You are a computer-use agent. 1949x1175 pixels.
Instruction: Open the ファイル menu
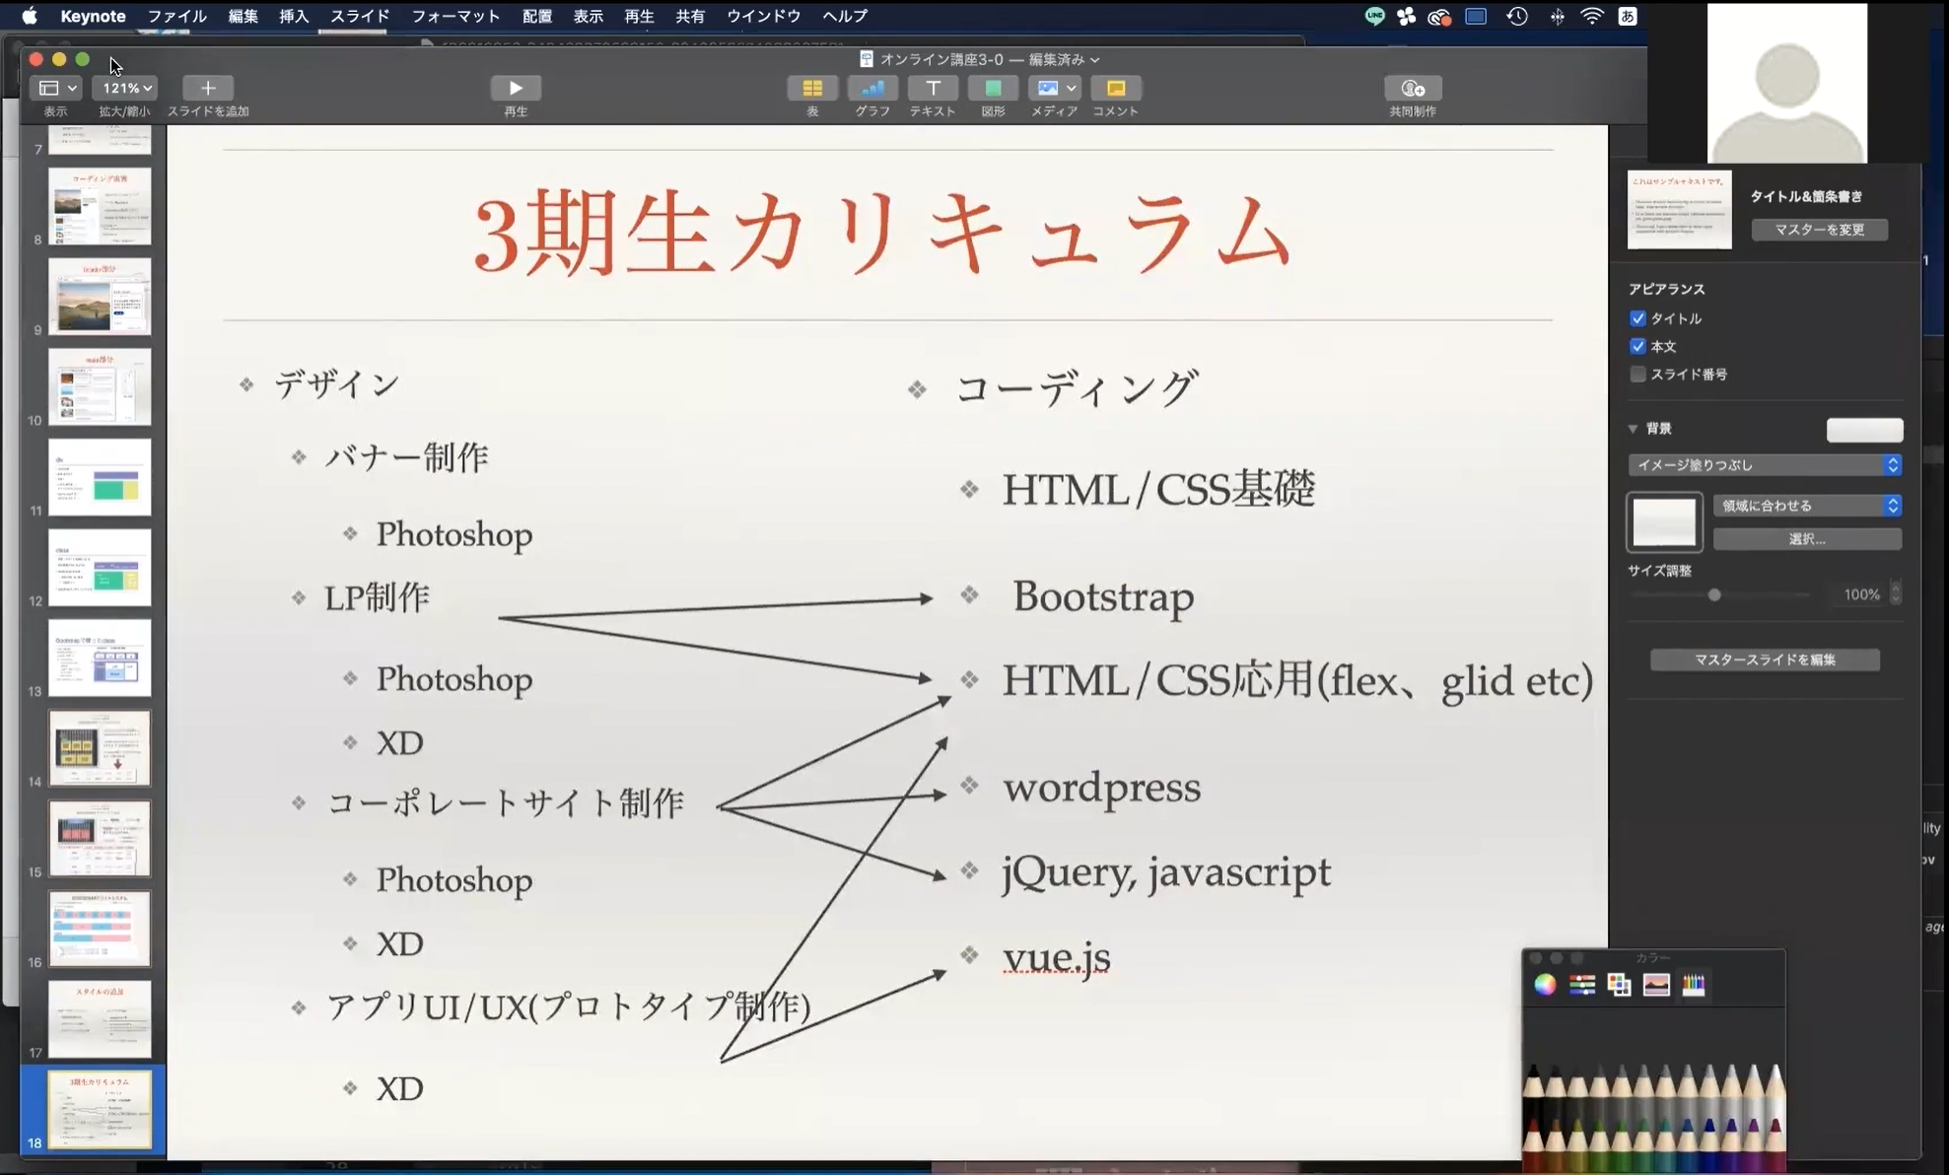176,16
